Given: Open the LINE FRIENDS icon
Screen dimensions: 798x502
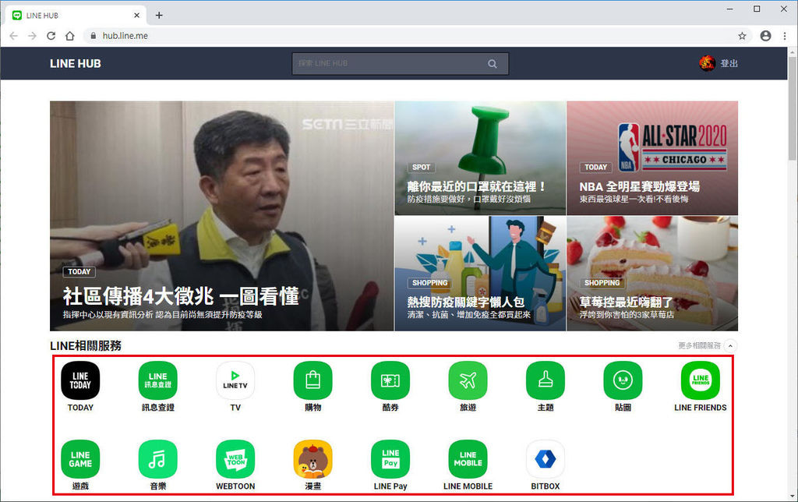Looking at the screenshot, I should point(701,380).
